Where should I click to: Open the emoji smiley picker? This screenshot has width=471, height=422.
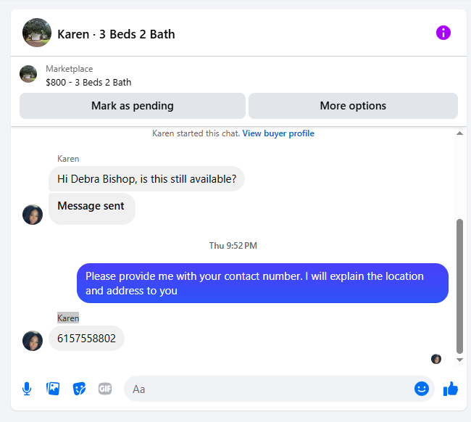click(422, 389)
